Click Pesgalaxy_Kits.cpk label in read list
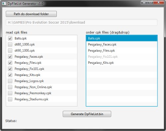 [x=28, y=75]
